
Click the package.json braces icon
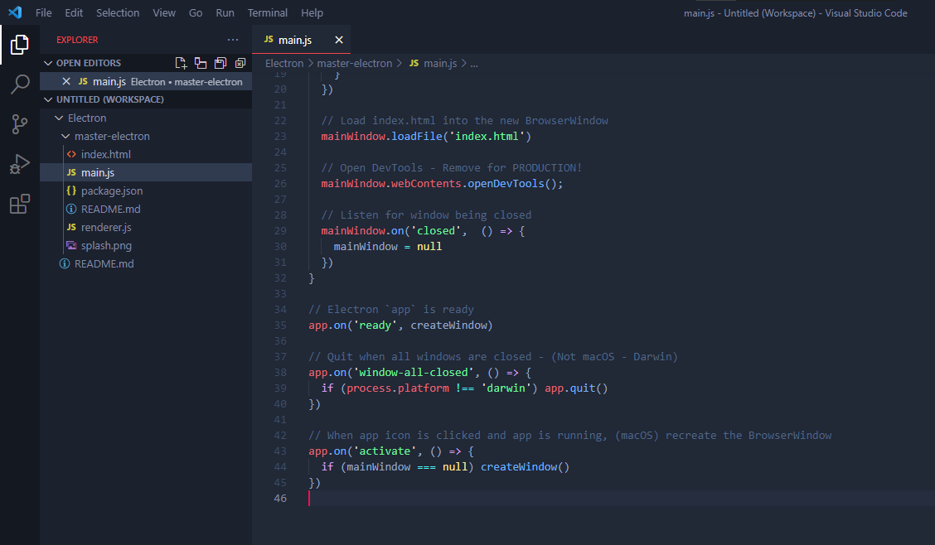click(x=71, y=191)
